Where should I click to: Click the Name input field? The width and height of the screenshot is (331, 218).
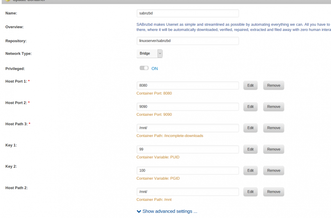[x=188, y=13]
